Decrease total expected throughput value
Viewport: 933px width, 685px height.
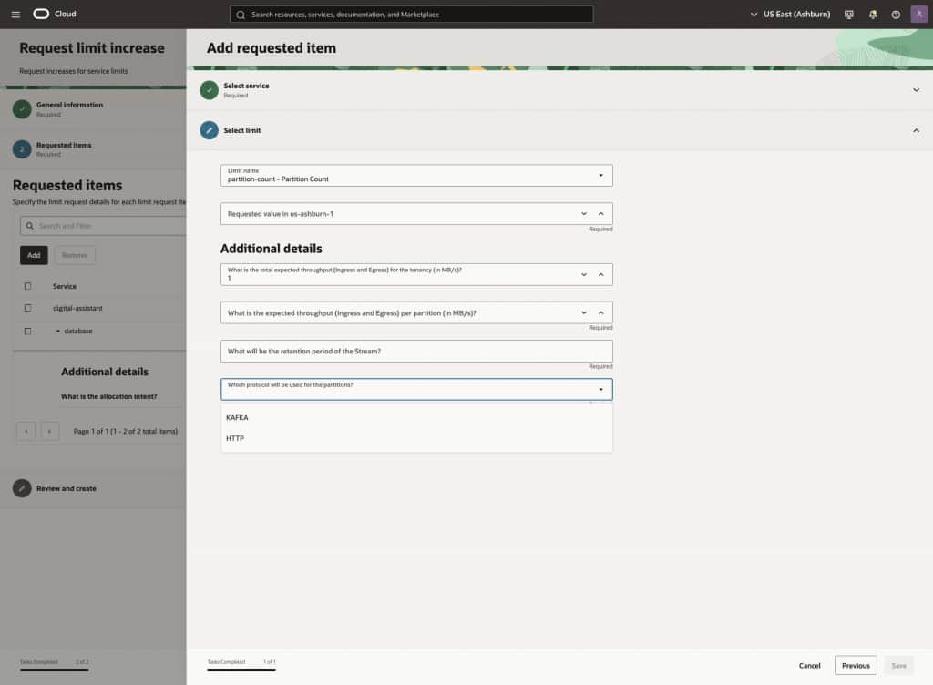point(584,274)
